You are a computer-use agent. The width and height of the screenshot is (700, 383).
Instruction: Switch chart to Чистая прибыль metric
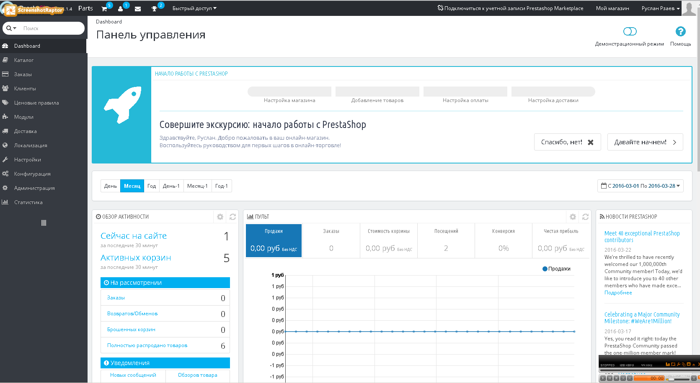(561, 240)
